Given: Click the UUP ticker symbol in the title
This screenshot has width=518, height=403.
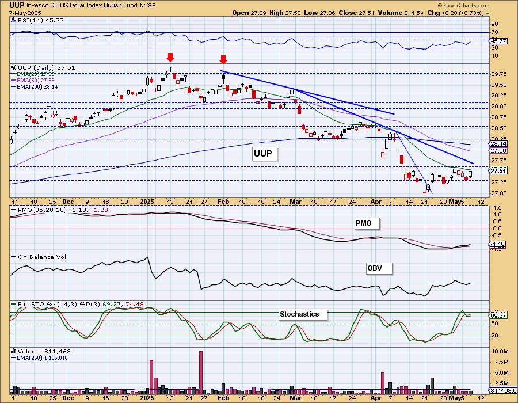Looking at the screenshot, I should [x=17, y=5].
